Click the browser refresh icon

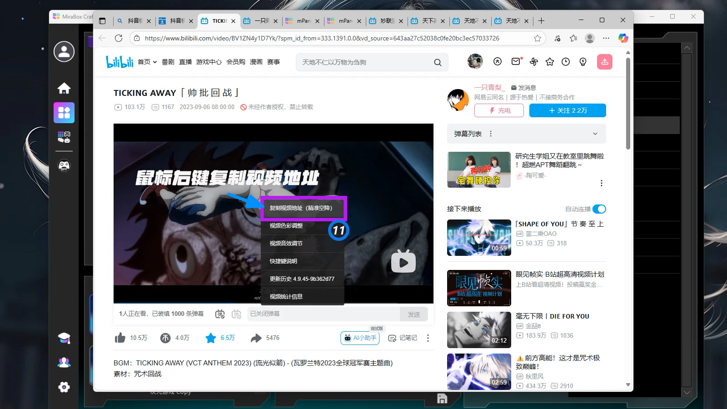(119, 38)
